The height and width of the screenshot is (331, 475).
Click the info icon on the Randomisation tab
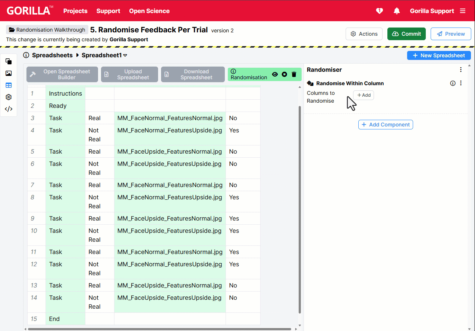tap(233, 71)
